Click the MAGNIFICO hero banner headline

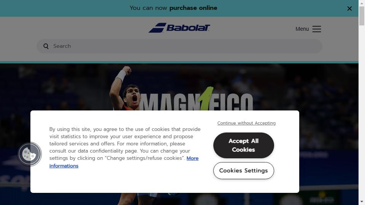click(x=196, y=99)
